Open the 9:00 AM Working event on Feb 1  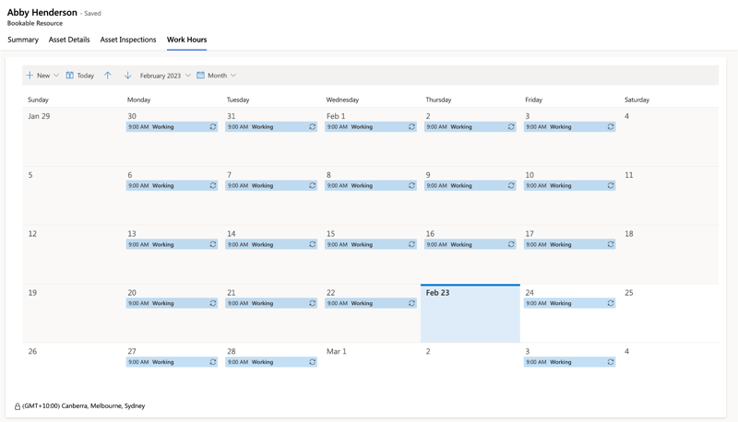pyautogui.click(x=371, y=127)
